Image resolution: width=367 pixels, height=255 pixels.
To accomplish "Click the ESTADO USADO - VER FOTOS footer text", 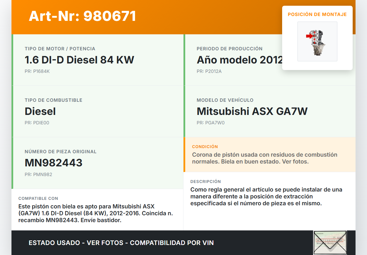I will click(121, 243).
